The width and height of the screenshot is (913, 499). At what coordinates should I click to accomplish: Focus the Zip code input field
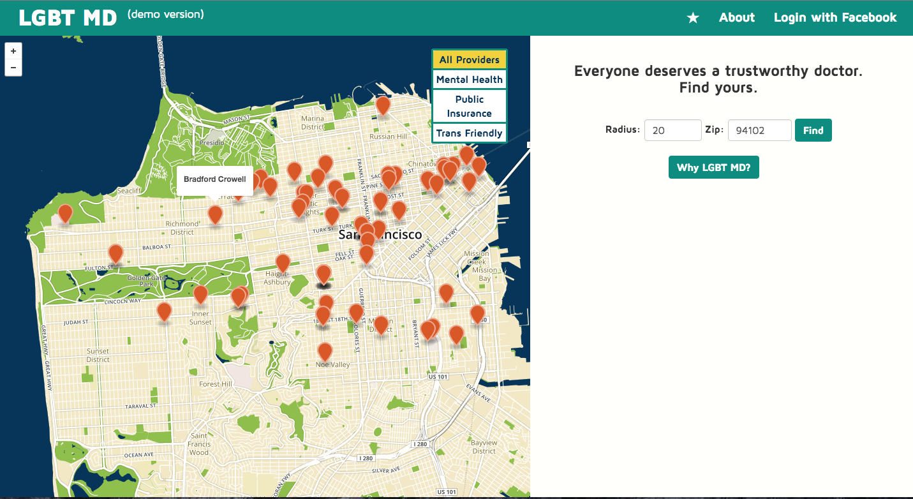point(760,130)
